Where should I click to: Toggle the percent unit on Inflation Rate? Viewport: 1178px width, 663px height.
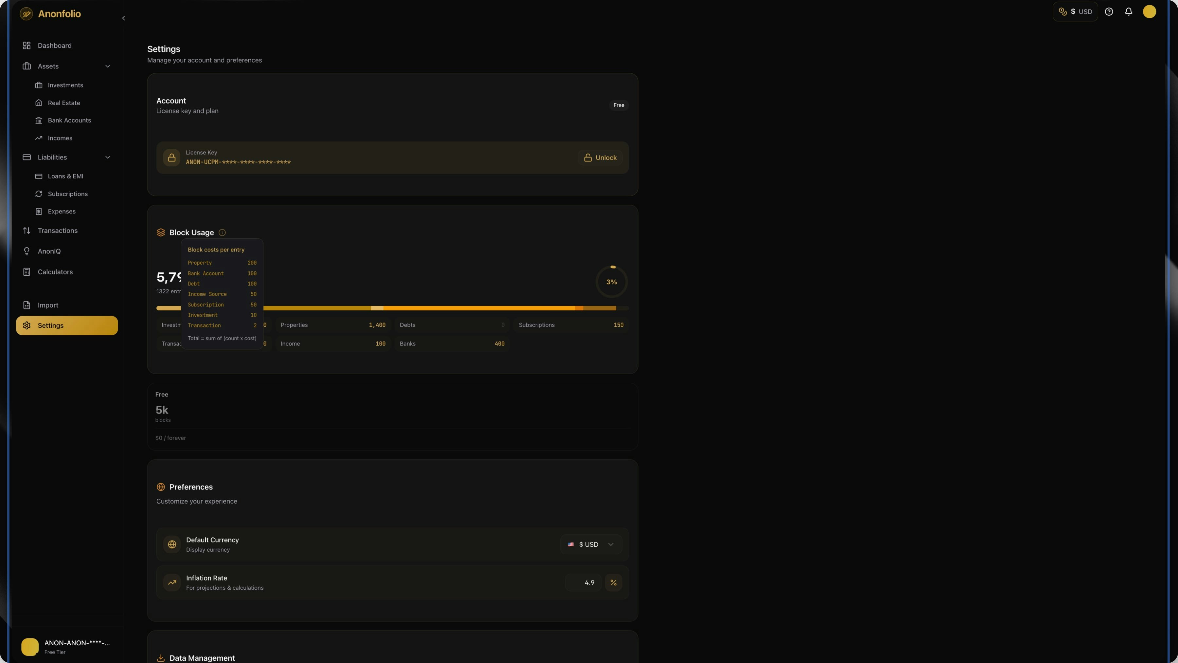tap(614, 582)
